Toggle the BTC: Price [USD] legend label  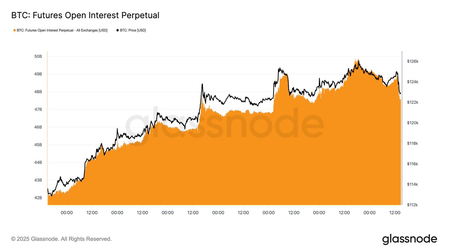[133, 30]
